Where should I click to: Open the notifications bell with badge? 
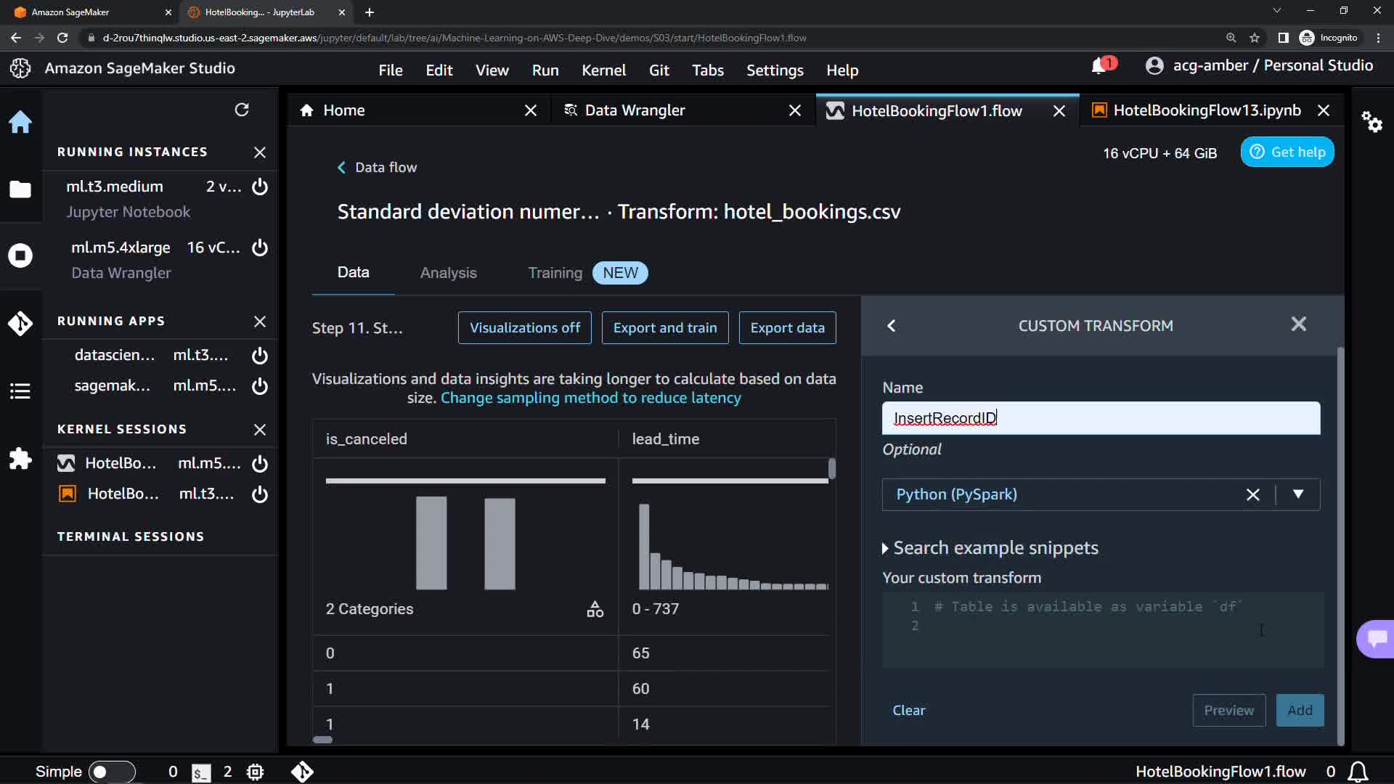(x=1099, y=66)
